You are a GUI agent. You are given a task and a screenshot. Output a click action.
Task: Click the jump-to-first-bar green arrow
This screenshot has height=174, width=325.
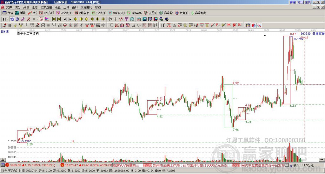point(53,19)
